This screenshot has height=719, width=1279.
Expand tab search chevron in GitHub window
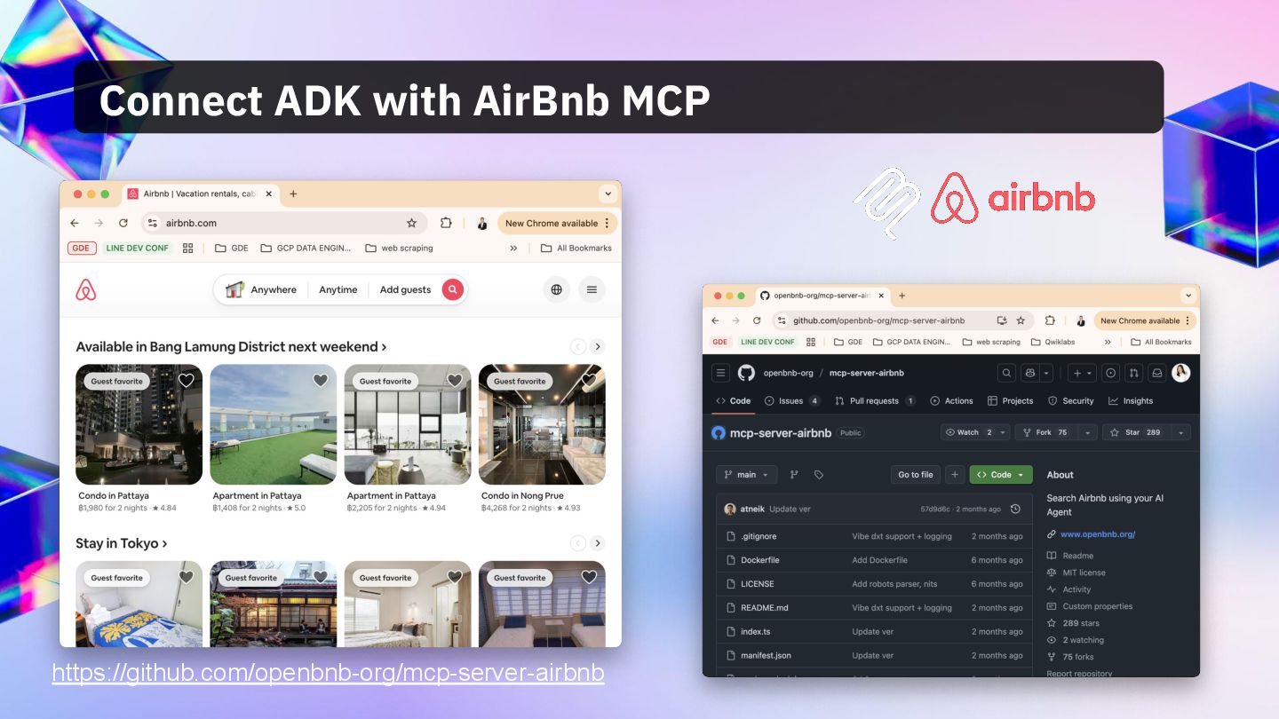pyautogui.click(x=1188, y=296)
